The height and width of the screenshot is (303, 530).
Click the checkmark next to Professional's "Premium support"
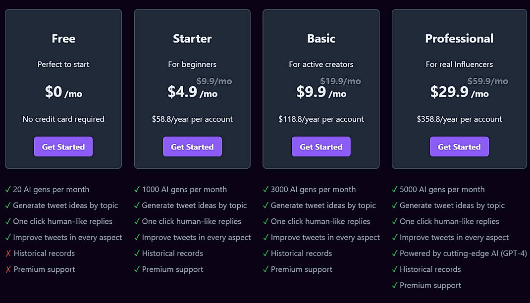click(395, 285)
